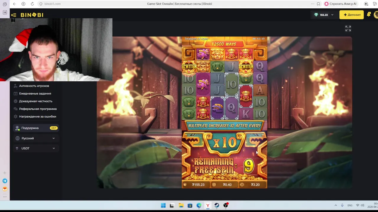Open the Yandex home icon in toolbar
The width and height of the screenshot is (378, 212).
pos(23,4)
